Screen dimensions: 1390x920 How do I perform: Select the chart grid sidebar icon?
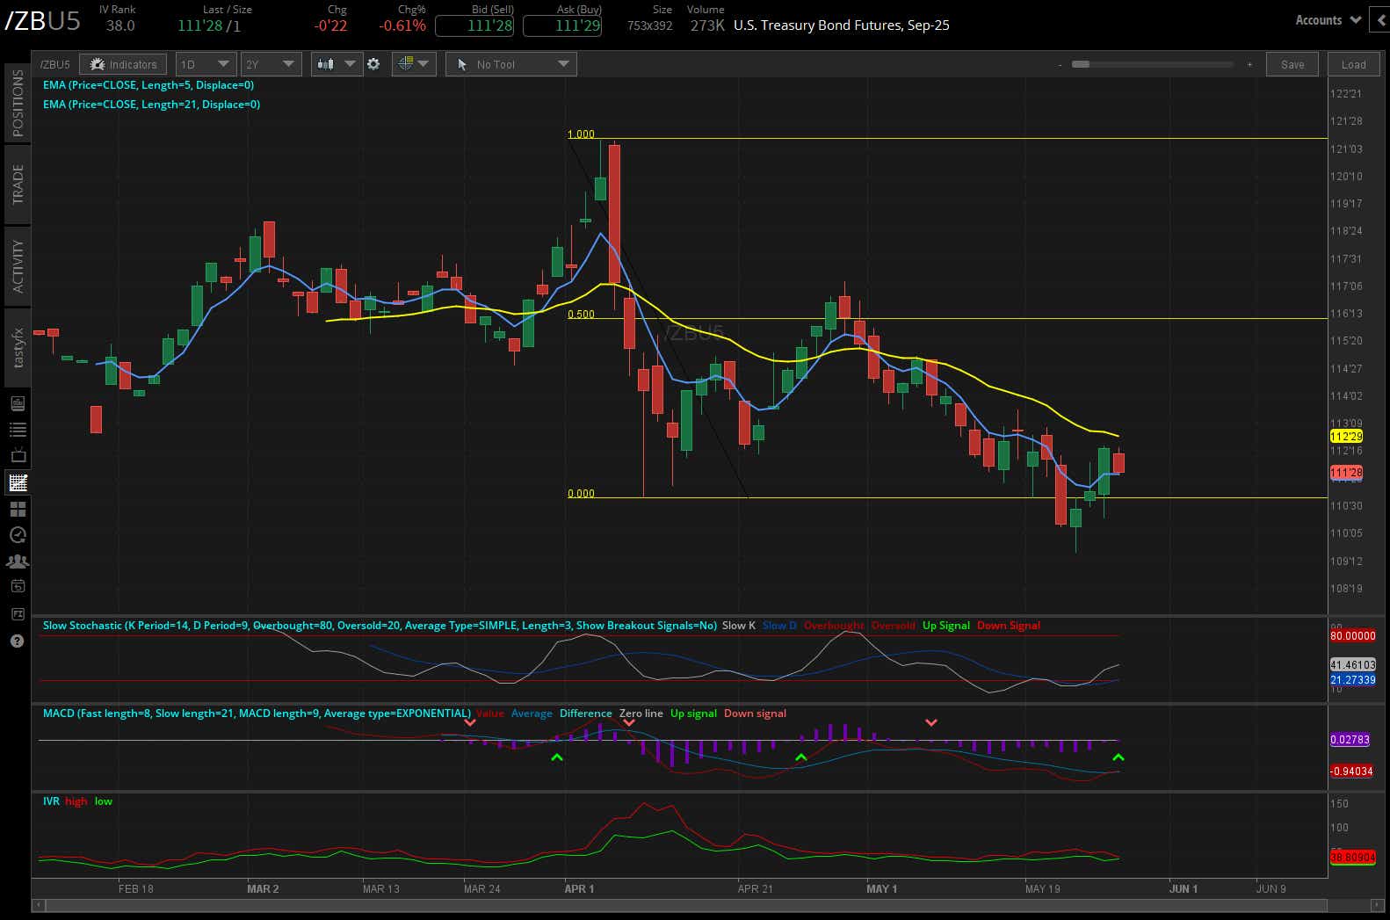[18, 482]
